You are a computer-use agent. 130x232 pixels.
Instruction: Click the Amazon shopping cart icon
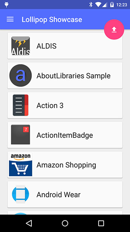tap(21, 165)
